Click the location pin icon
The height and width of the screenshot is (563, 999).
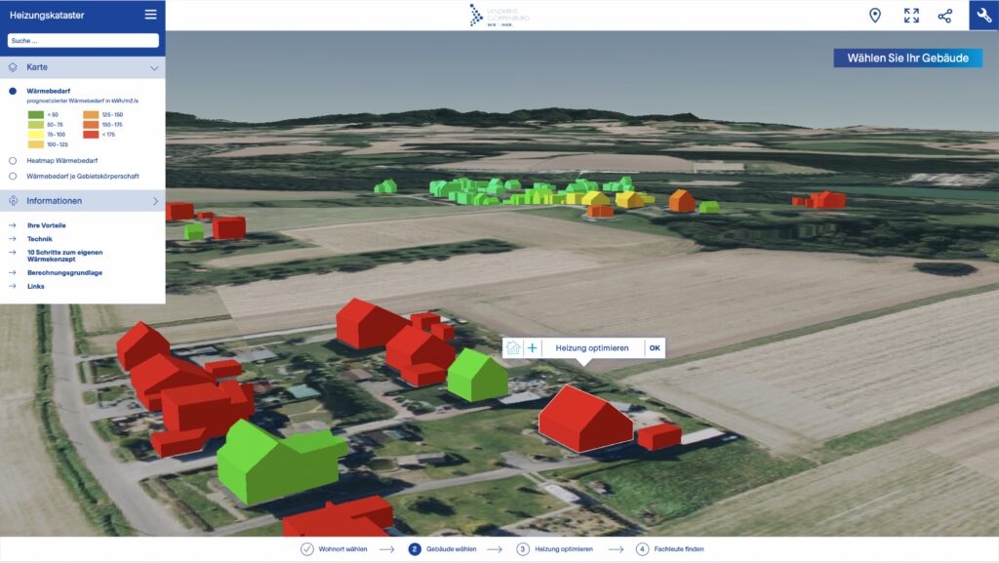click(x=875, y=16)
